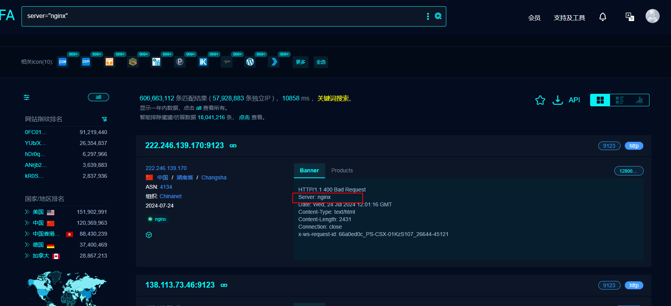Open host 222.246.139.170:9123
The height and width of the screenshot is (306, 671).
coord(184,145)
